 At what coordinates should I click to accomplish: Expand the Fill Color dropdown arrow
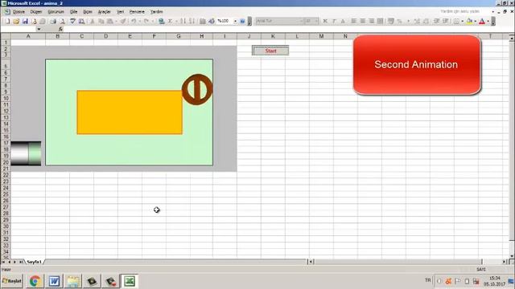click(x=476, y=22)
